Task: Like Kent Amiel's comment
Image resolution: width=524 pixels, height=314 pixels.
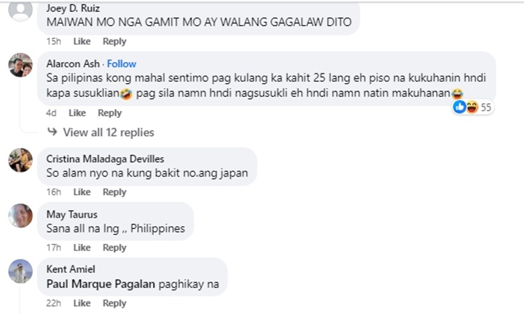Action: (82, 303)
